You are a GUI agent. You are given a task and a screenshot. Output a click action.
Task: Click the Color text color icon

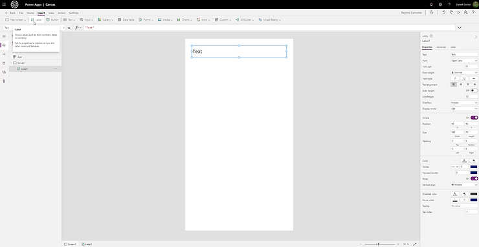pyautogui.click(x=464, y=161)
